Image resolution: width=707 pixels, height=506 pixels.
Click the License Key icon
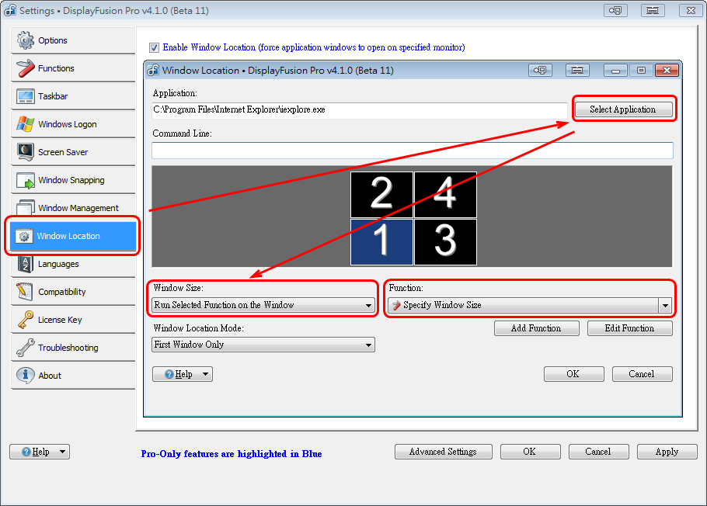pyautogui.click(x=26, y=320)
